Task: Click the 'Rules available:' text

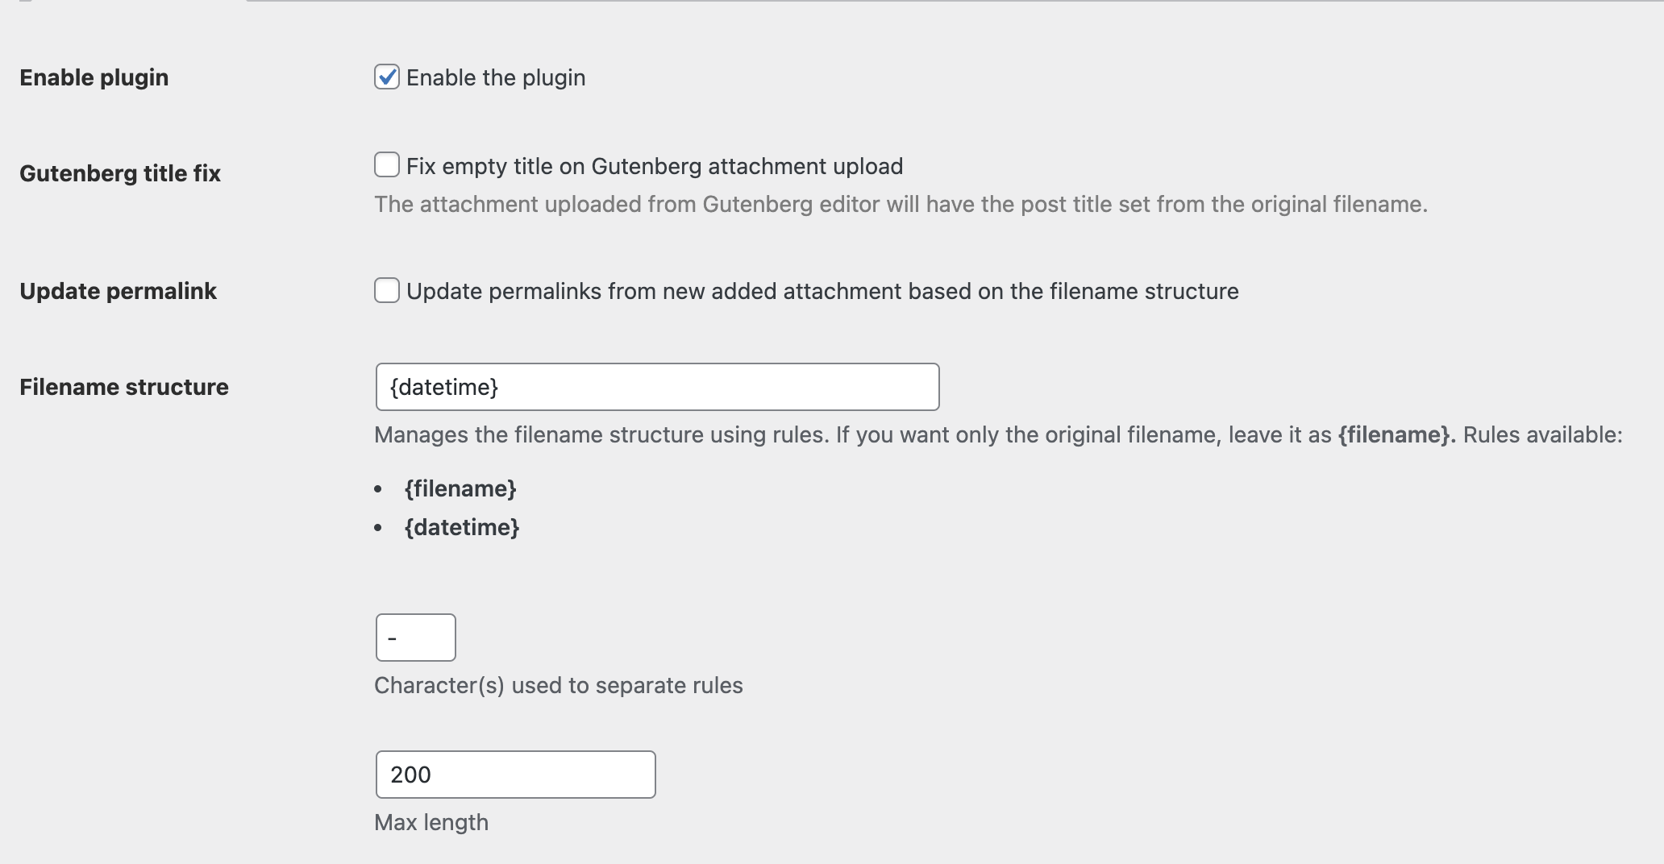Action: 1542,434
